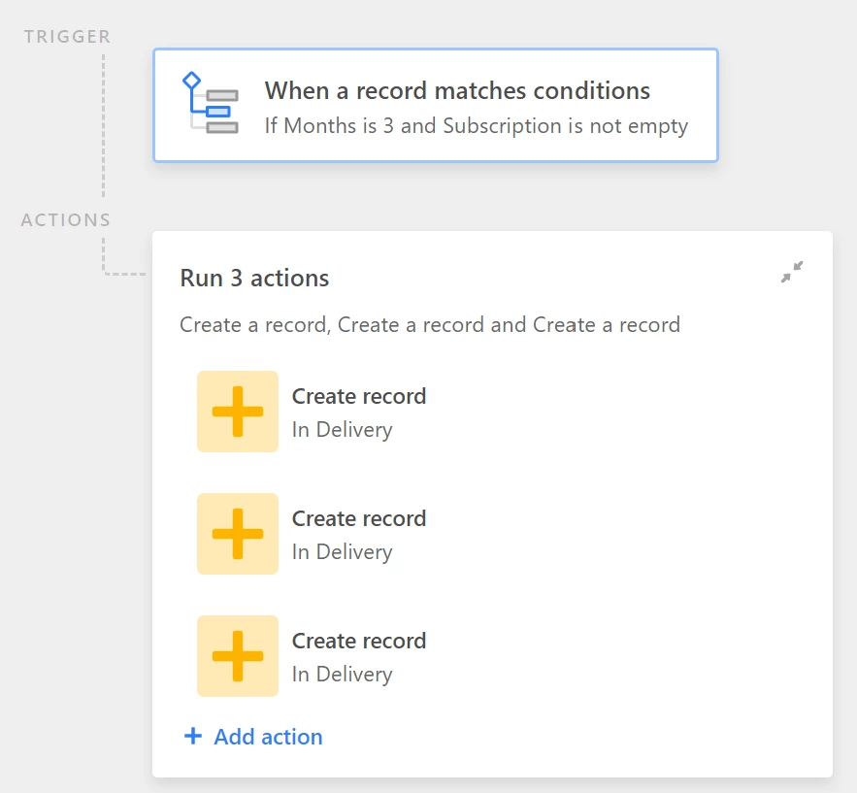Click the trigger conditions branch icon
This screenshot has height=793, width=857.
210,103
